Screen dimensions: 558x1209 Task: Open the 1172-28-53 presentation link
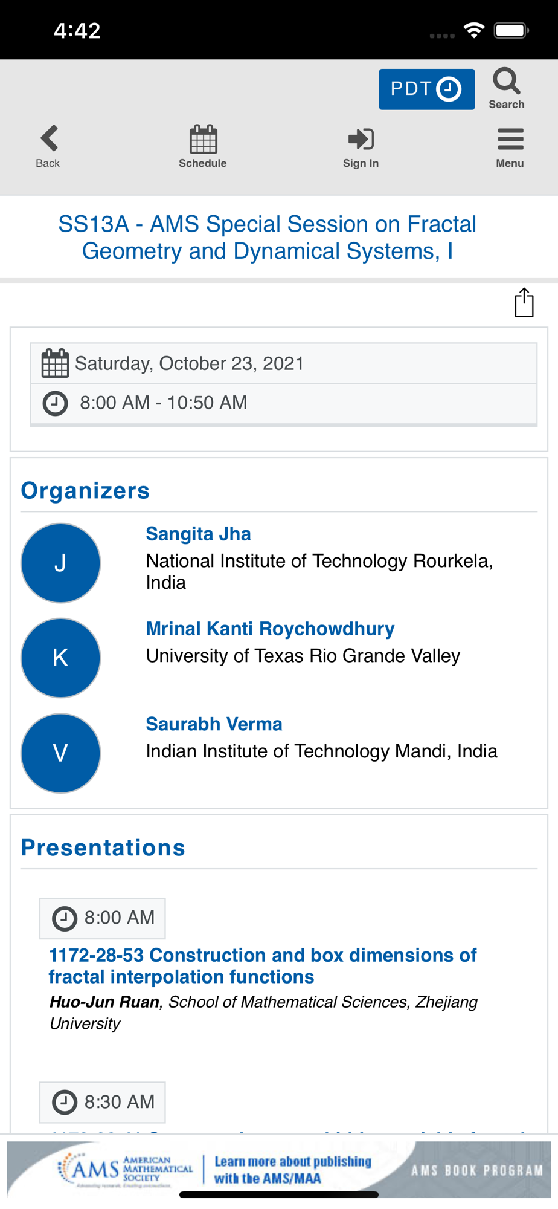[x=263, y=966]
